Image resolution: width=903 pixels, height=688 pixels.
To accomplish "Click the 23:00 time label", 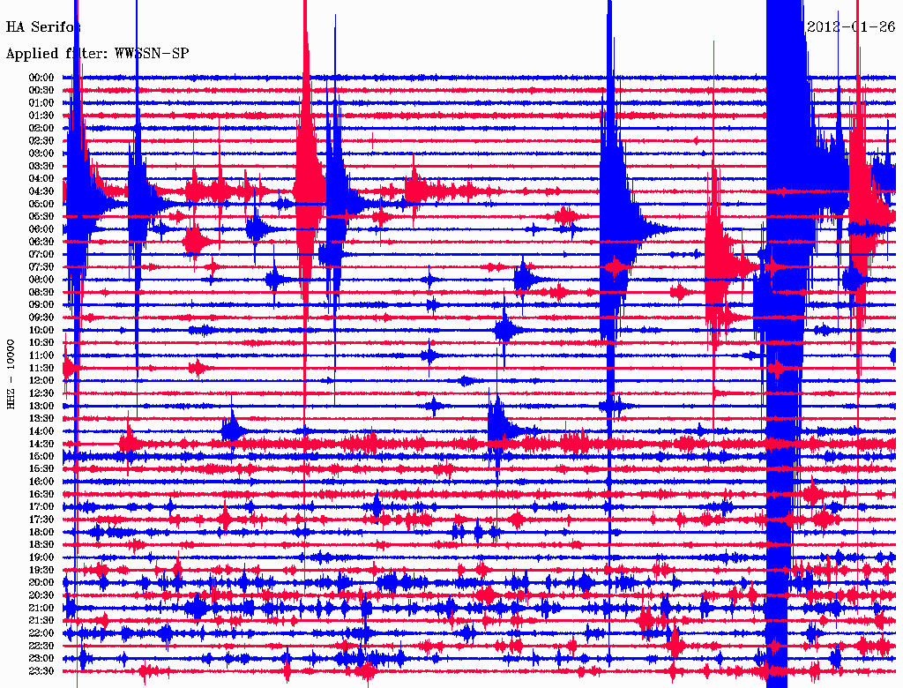I will pyautogui.click(x=41, y=659).
